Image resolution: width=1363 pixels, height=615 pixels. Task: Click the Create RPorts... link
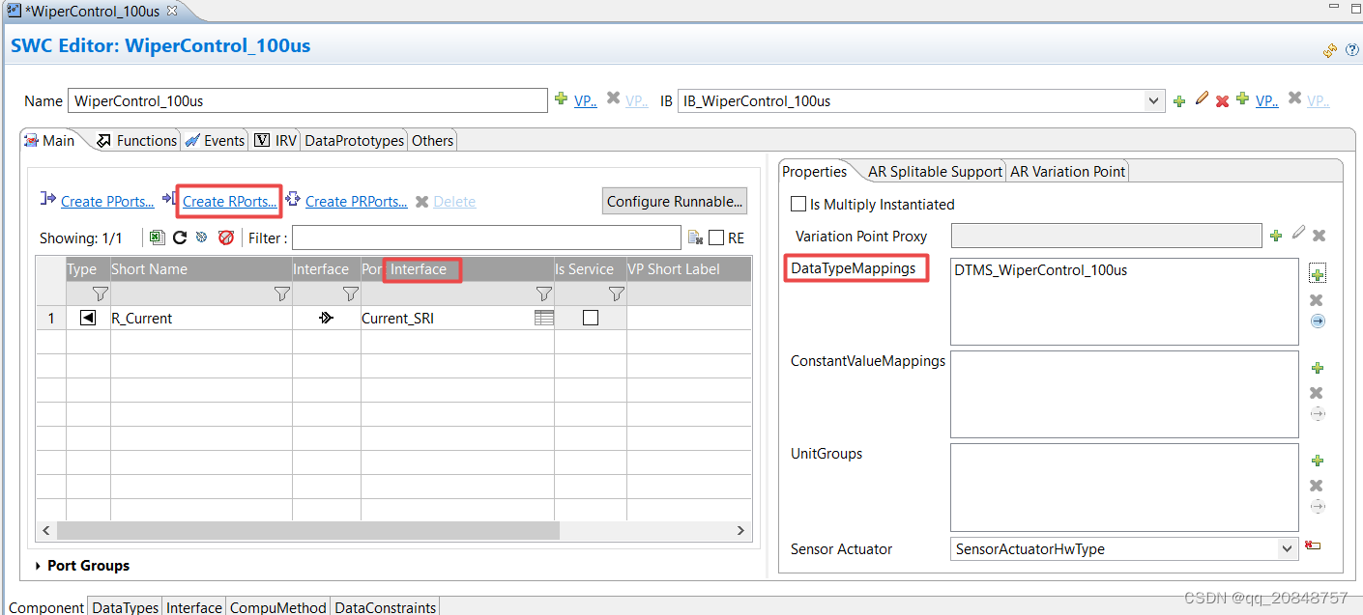(x=230, y=201)
